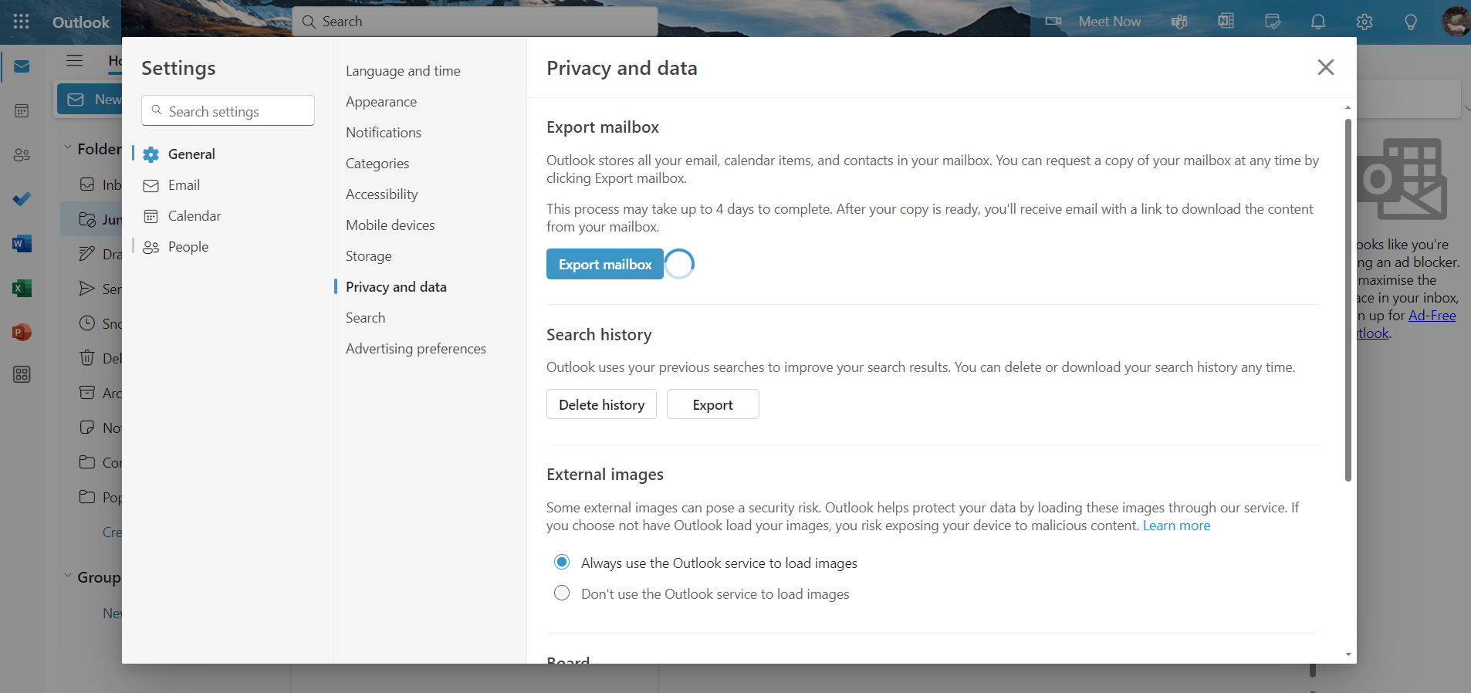Open the To Do checkmark icon

coord(22,199)
